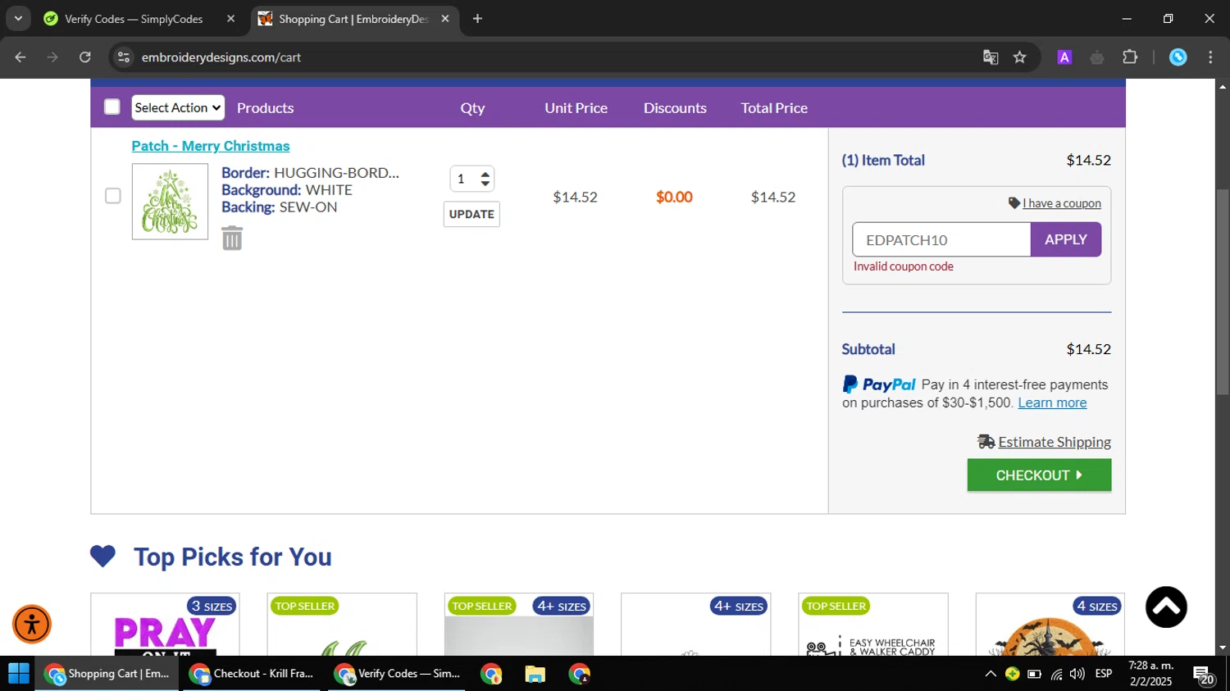Click the UPDATE quantity button
This screenshot has width=1230, height=691.
[471, 214]
